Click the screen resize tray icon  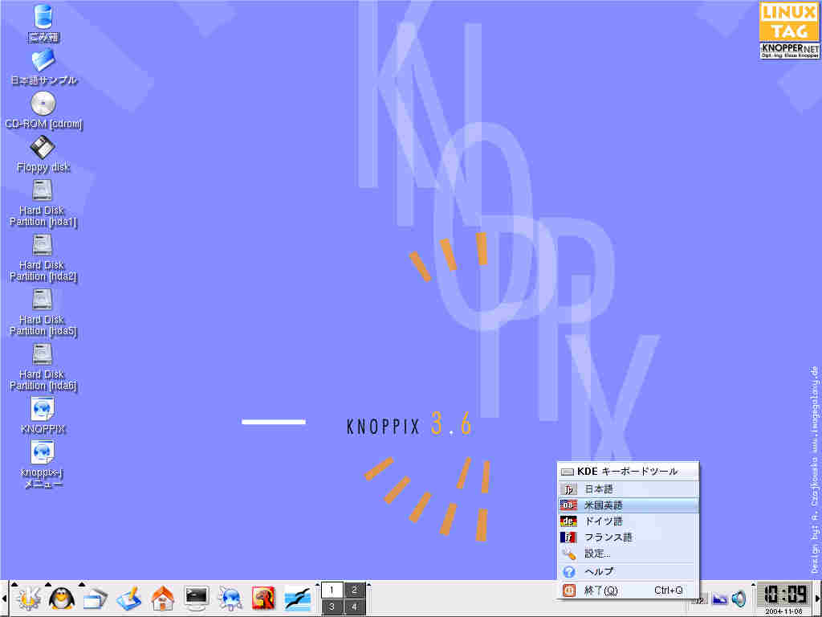[720, 599]
